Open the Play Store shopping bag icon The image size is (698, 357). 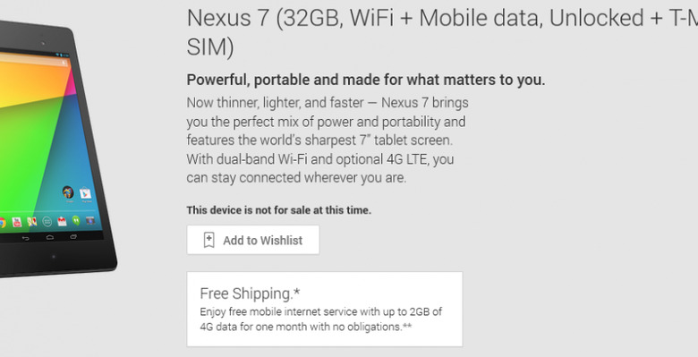[86, 193]
